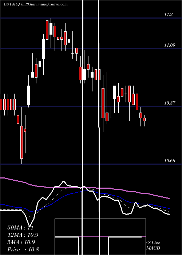Click the 11.2 price level label
This screenshot has height=255, width=182.
pos(168,15)
